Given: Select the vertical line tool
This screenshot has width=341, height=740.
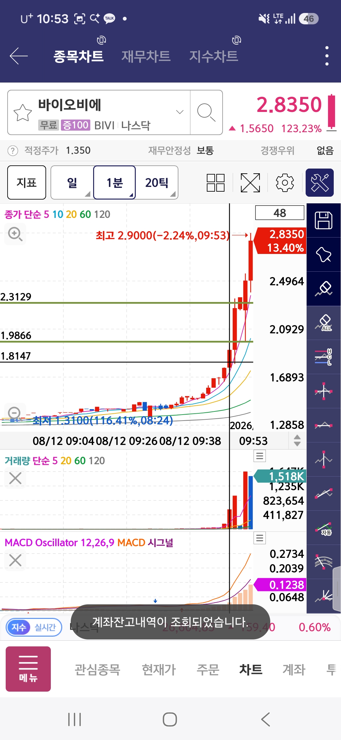Looking at the screenshot, I should (324, 459).
